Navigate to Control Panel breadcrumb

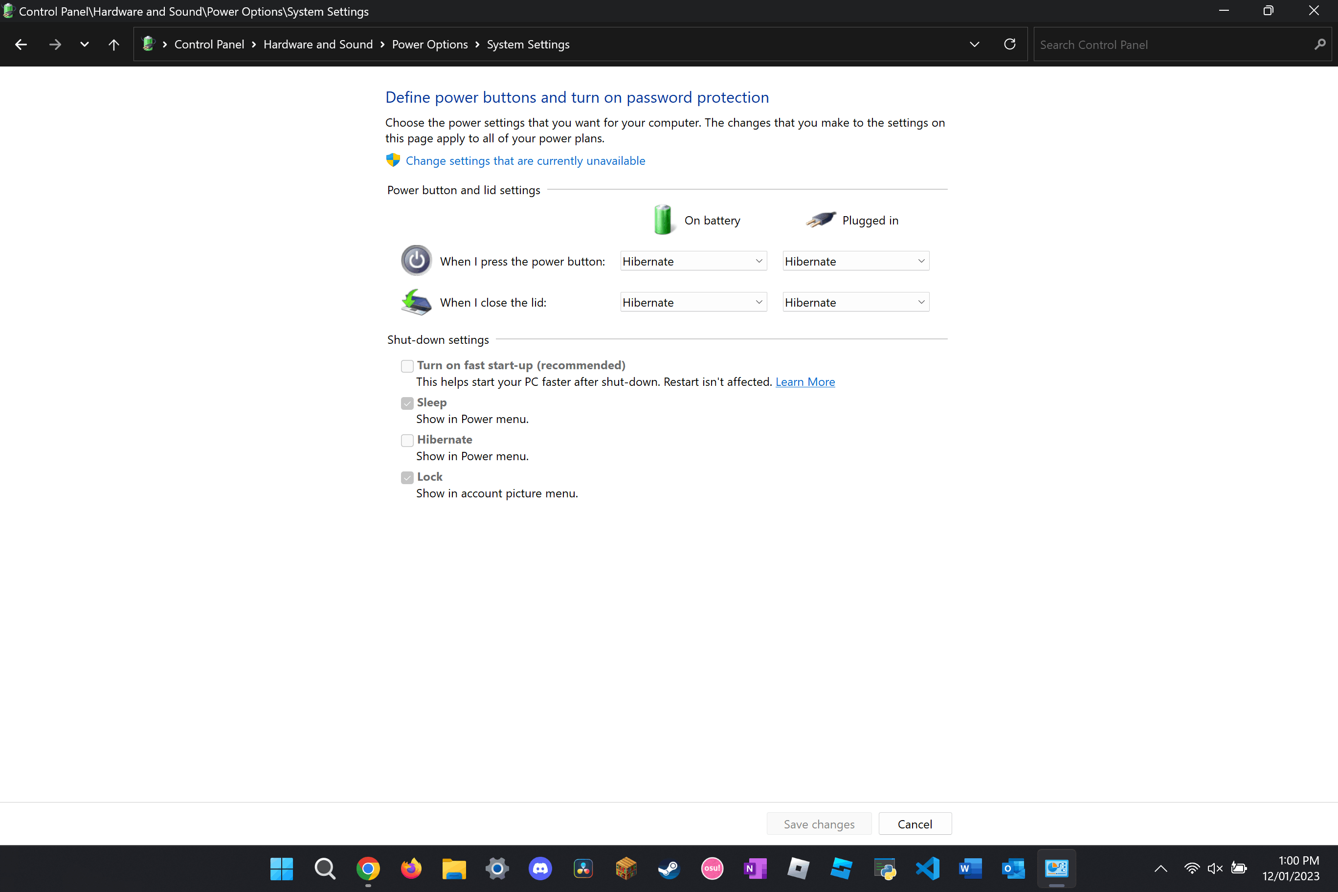(209, 45)
